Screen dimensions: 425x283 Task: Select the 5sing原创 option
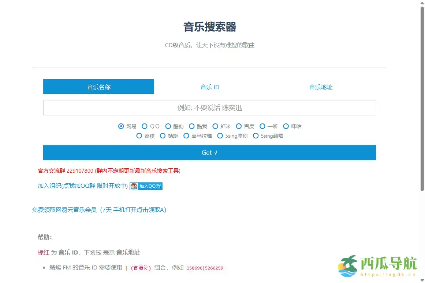tap(220, 136)
